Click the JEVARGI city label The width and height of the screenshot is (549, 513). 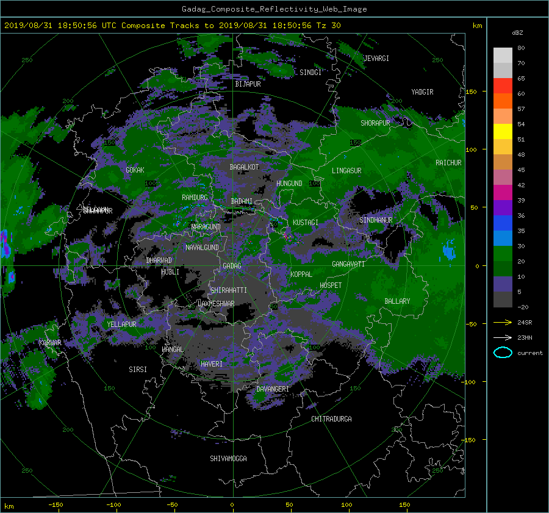pyautogui.click(x=377, y=59)
